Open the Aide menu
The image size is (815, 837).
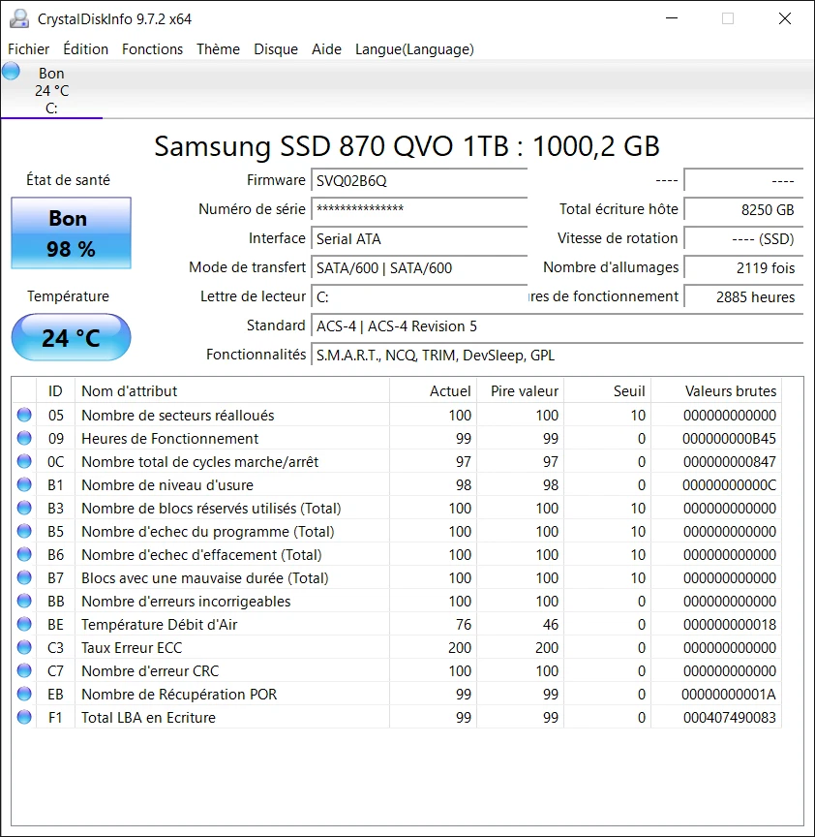326,49
